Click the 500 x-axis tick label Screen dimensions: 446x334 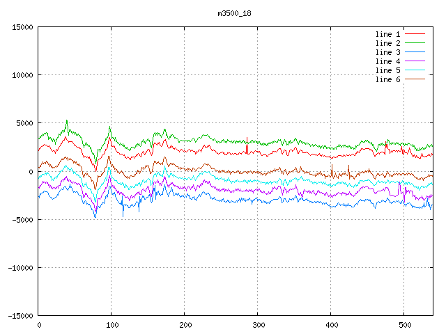coord(403,325)
